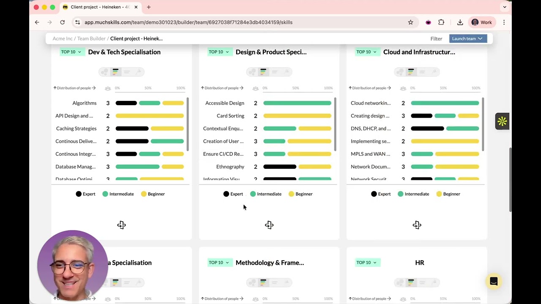Toggle Beginner legend in Design & Product card
541x304 pixels.
pos(301,194)
